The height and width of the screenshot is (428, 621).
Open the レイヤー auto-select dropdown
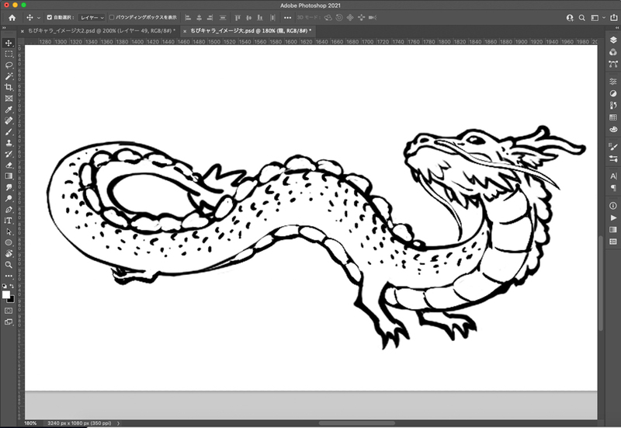point(92,17)
